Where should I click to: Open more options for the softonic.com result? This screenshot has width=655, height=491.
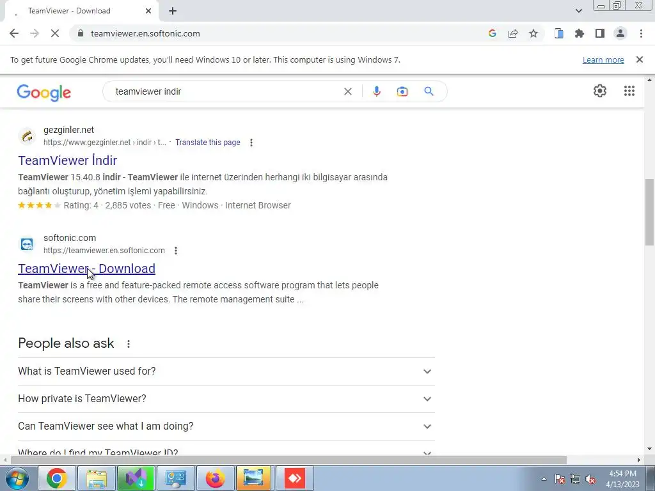[176, 251]
